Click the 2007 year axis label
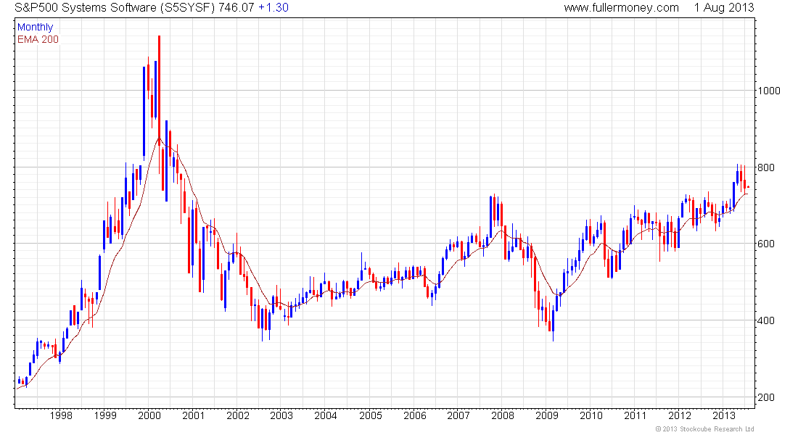This screenshot has height=435, width=798. (458, 415)
